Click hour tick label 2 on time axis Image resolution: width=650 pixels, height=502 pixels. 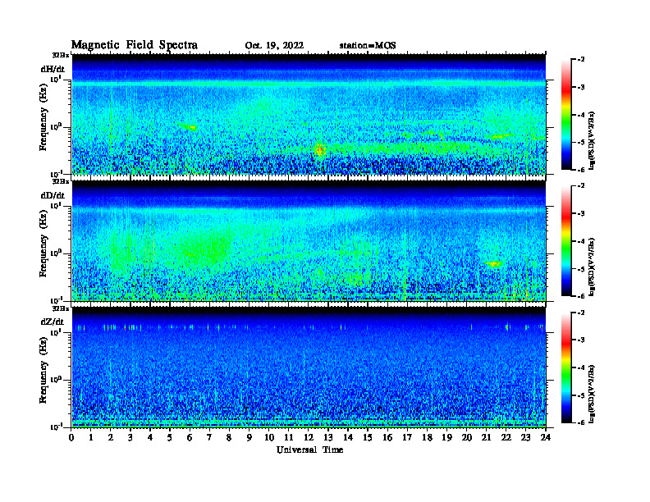click(111, 437)
